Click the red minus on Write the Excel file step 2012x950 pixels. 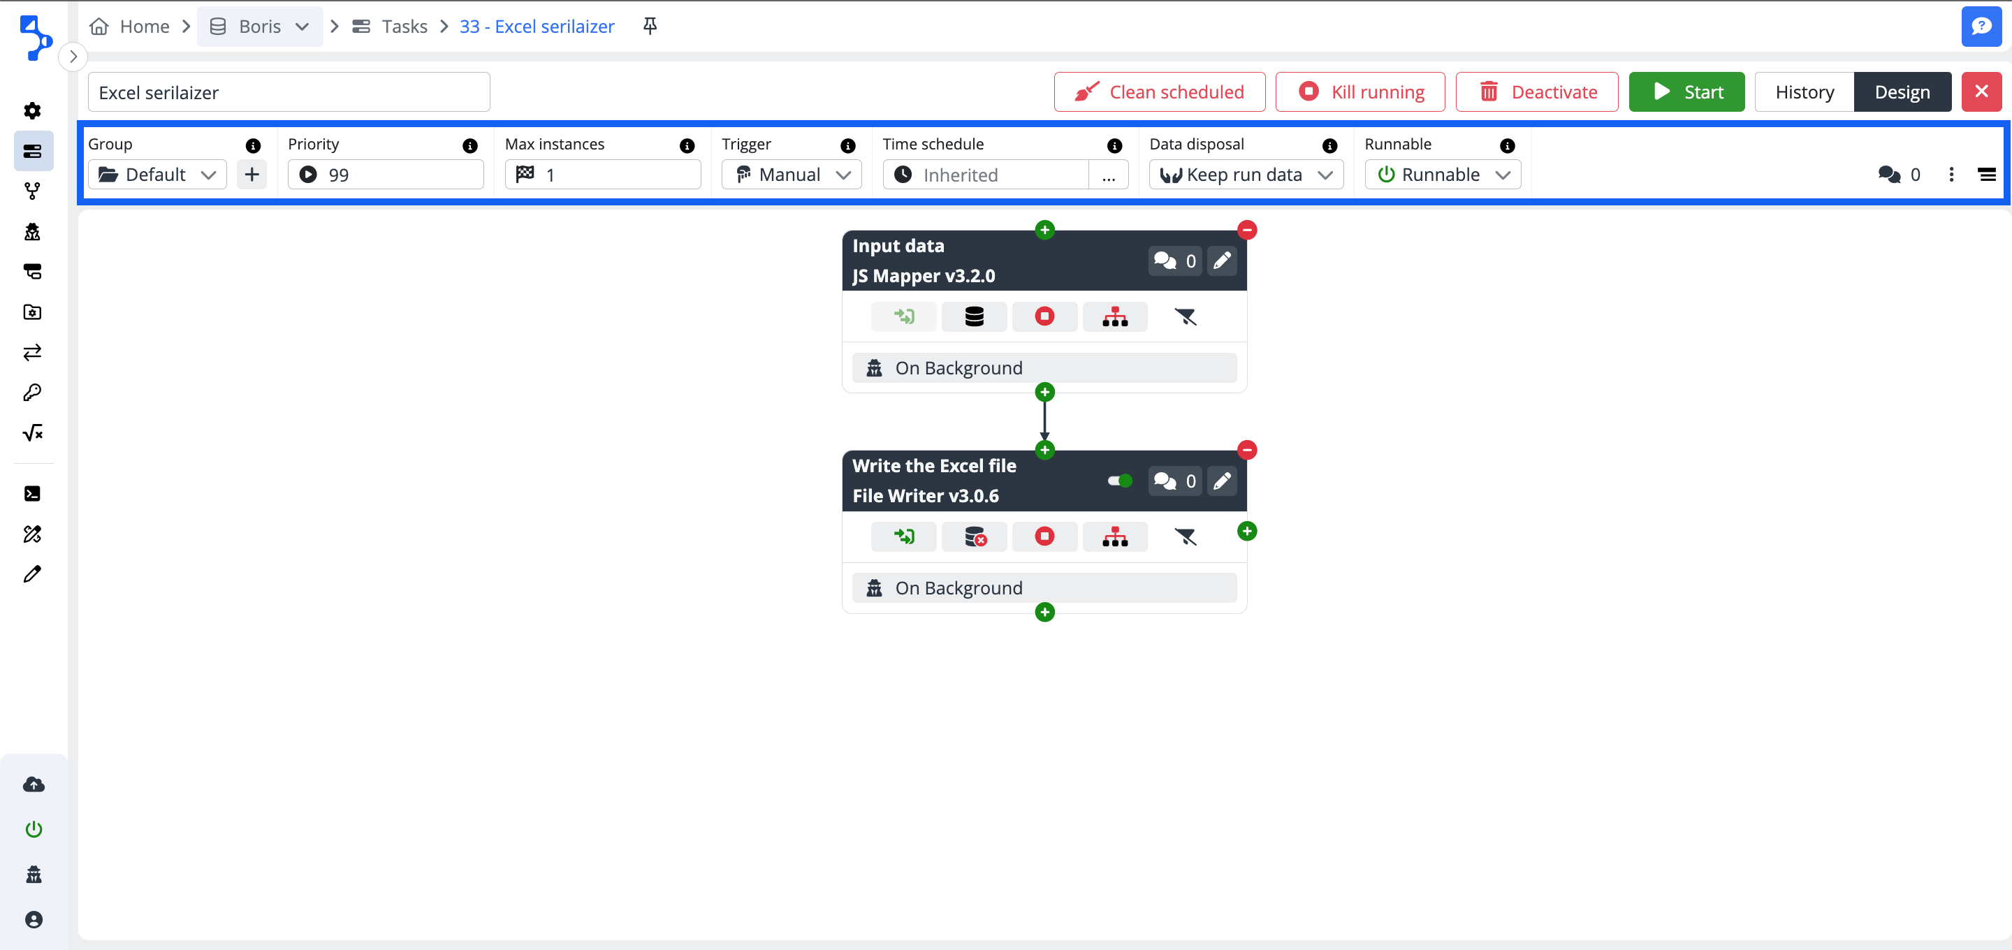(x=1246, y=450)
